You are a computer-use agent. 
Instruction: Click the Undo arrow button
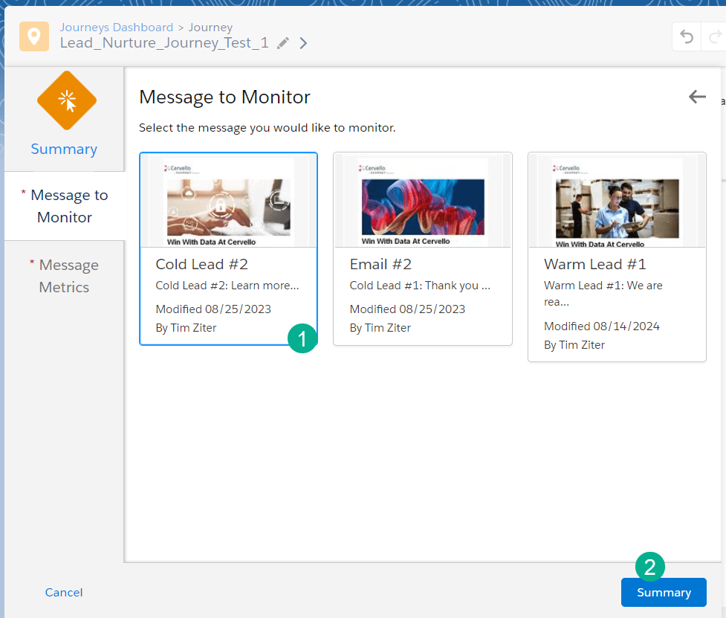687,37
